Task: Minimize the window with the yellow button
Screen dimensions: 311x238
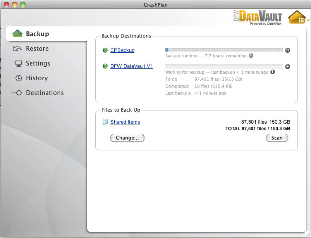Action: (15, 5)
